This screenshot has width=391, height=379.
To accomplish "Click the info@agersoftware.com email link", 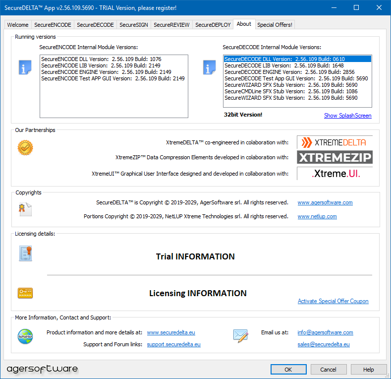I will pyautogui.click(x=325, y=332).
